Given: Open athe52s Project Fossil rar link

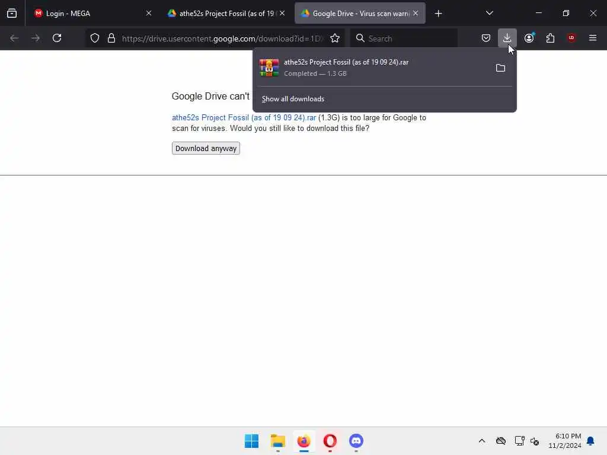Looking at the screenshot, I should coord(244,118).
